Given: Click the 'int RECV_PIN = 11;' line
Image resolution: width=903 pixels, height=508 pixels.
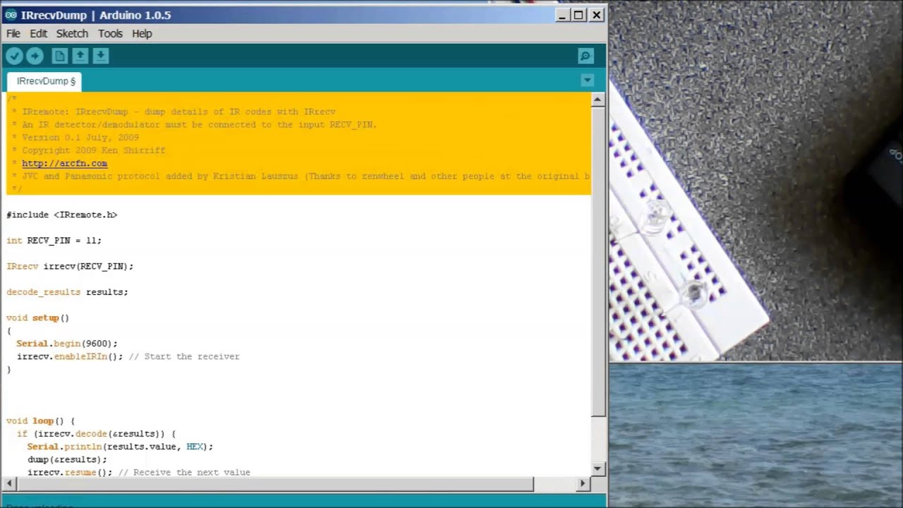Looking at the screenshot, I should tap(54, 241).
